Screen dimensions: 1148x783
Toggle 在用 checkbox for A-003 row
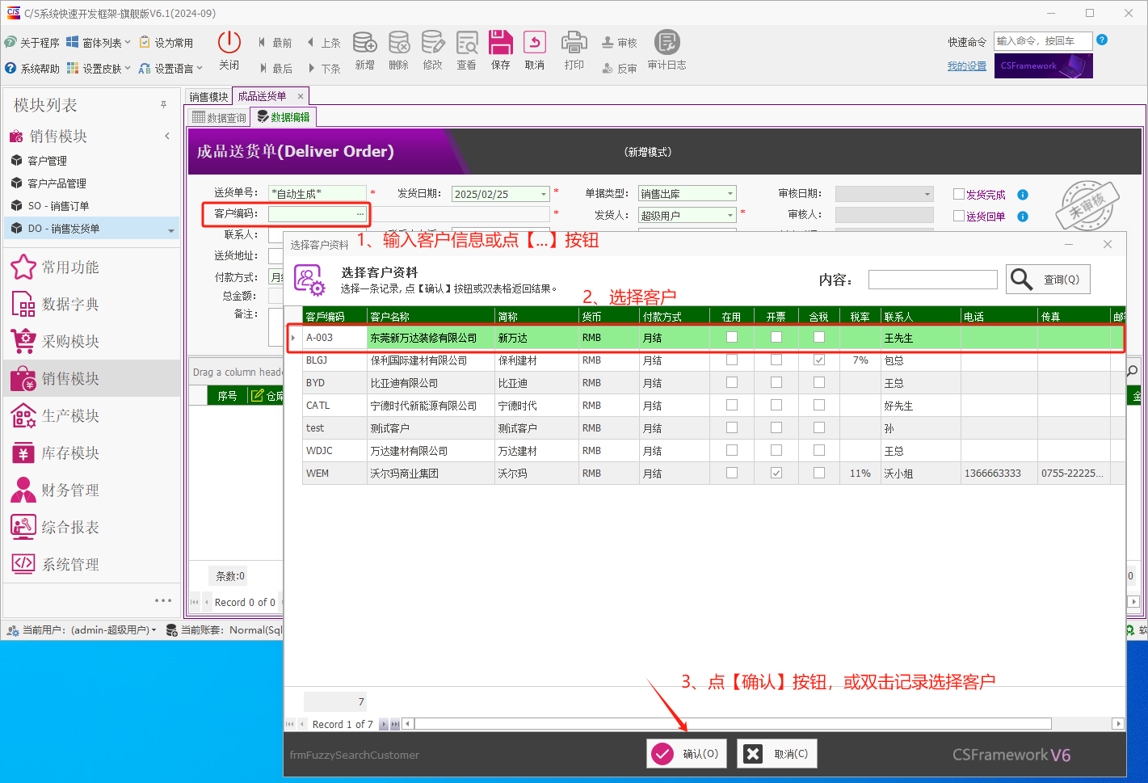click(x=732, y=337)
